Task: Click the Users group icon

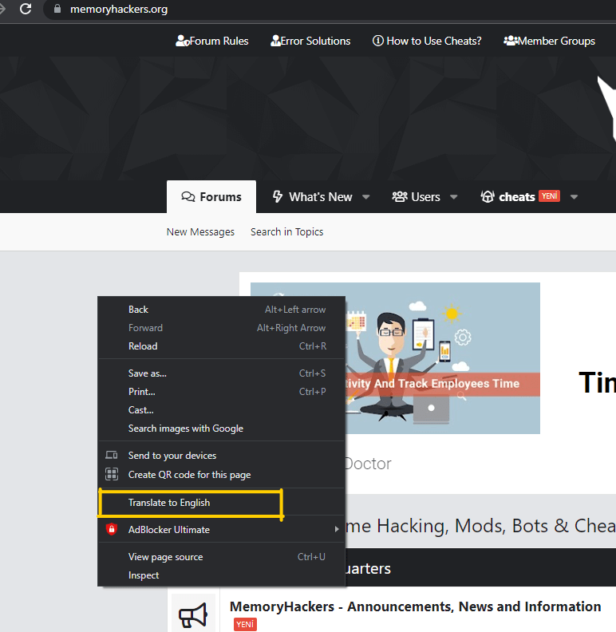Action: (400, 196)
